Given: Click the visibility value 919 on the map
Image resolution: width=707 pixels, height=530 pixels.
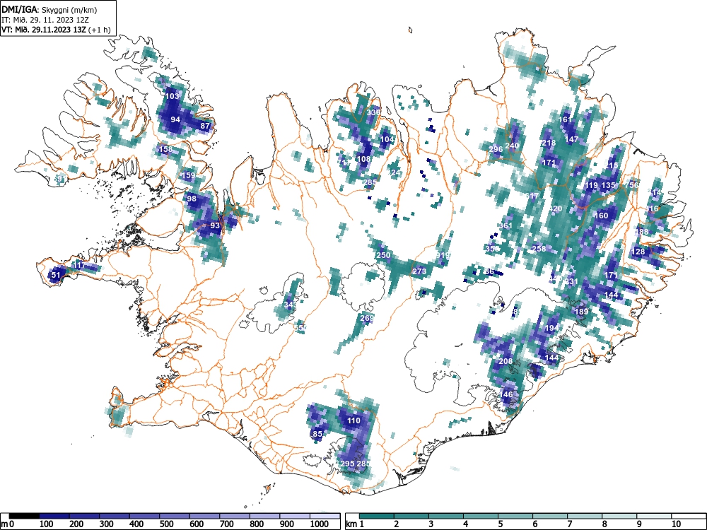Looking at the screenshot, I should tap(443, 256).
